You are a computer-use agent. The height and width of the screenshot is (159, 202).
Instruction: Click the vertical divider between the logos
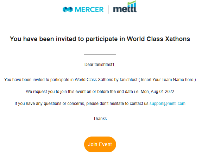(108, 9)
